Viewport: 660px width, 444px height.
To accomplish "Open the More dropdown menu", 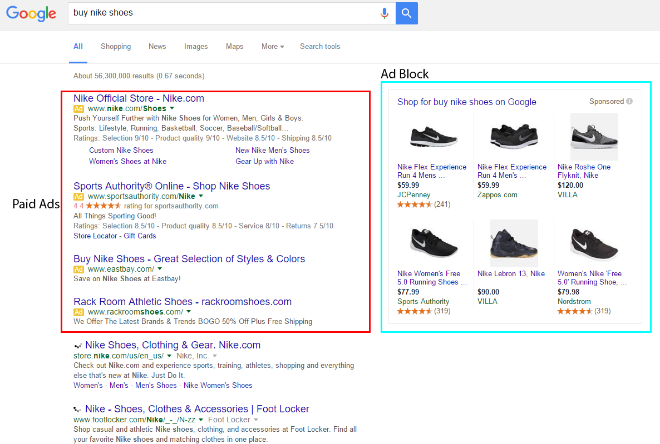I will click(273, 47).
